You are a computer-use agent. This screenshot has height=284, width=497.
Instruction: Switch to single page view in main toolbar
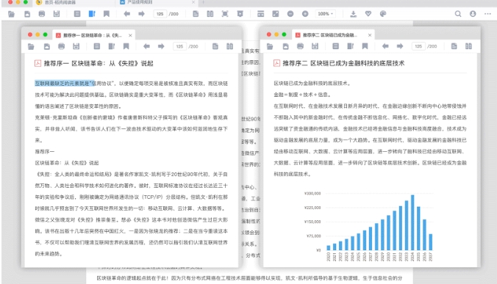[196, 14]
